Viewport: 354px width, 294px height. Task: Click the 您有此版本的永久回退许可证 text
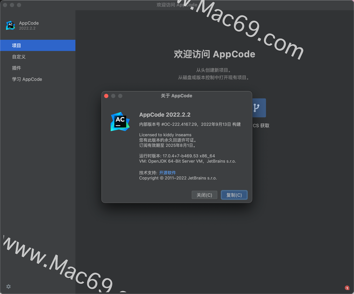coord(168,140)
